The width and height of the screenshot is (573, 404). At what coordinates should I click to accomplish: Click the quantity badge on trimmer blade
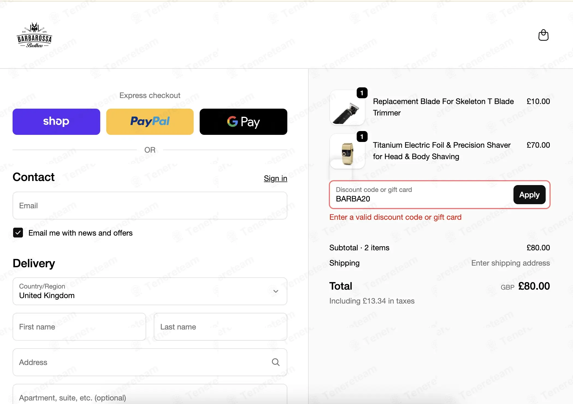click(x=362, y=93)
